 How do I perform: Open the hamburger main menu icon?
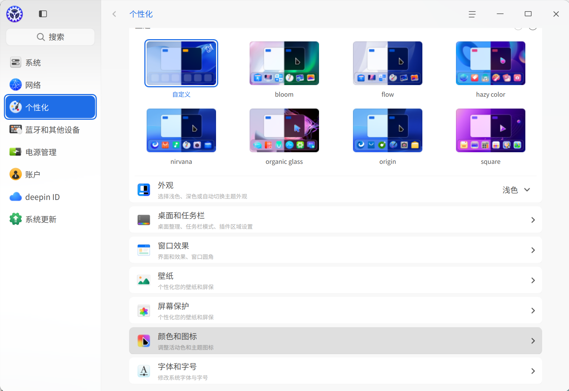[472, 14]
